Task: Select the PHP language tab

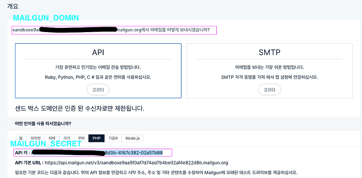Action: point(96,138)
